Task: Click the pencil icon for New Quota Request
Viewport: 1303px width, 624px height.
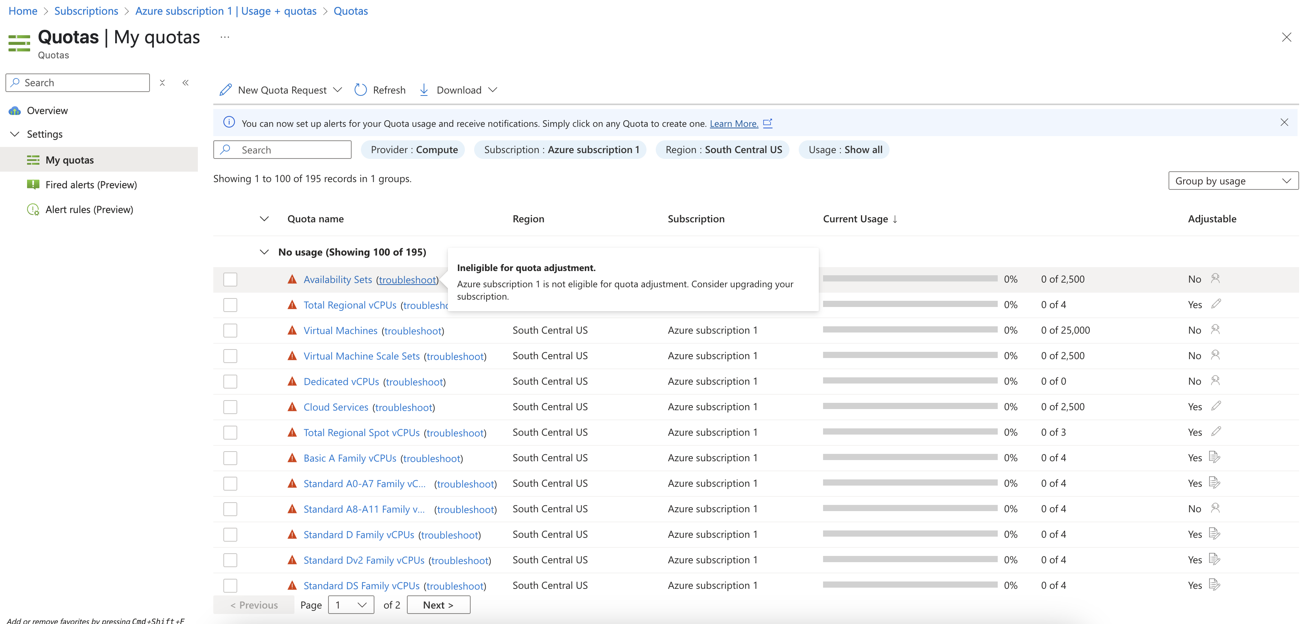Action: (x=226, y=90)
